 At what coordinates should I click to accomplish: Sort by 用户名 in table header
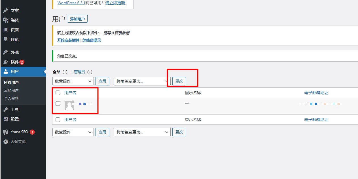(x=70, y=93)
